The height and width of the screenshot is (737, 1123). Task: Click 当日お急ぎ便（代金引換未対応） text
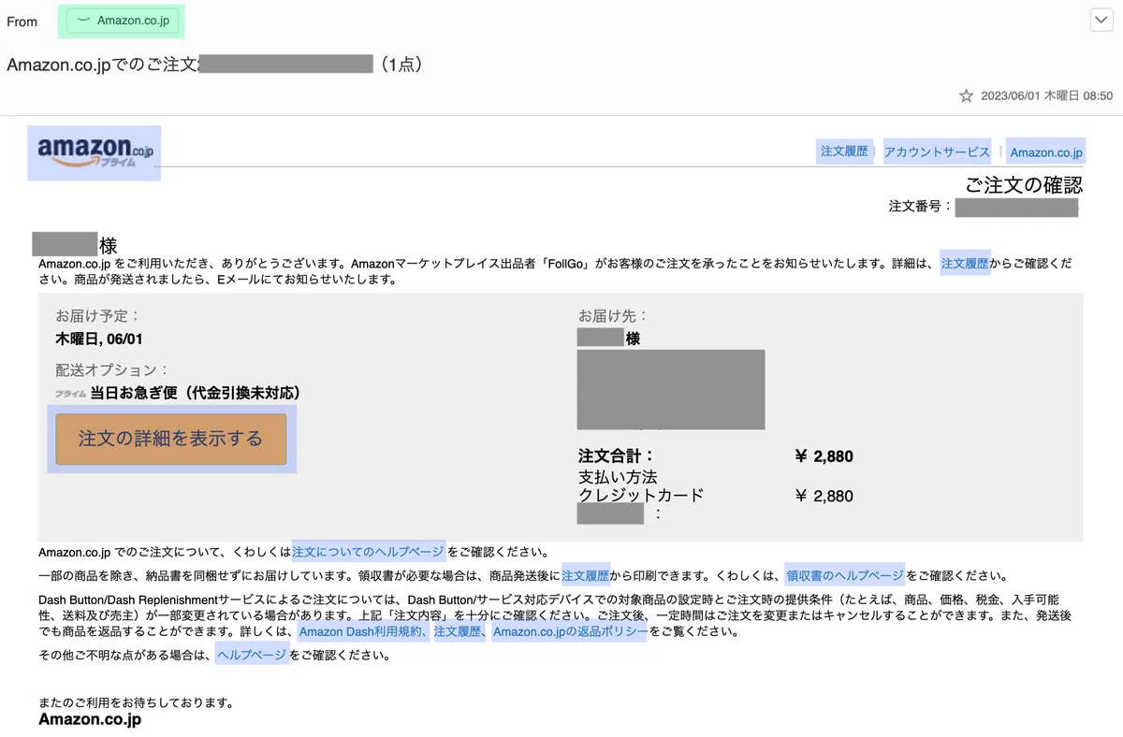tap(196, 393)
